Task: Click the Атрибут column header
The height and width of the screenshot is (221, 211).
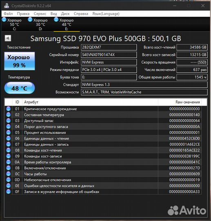Action: (90, 102)
